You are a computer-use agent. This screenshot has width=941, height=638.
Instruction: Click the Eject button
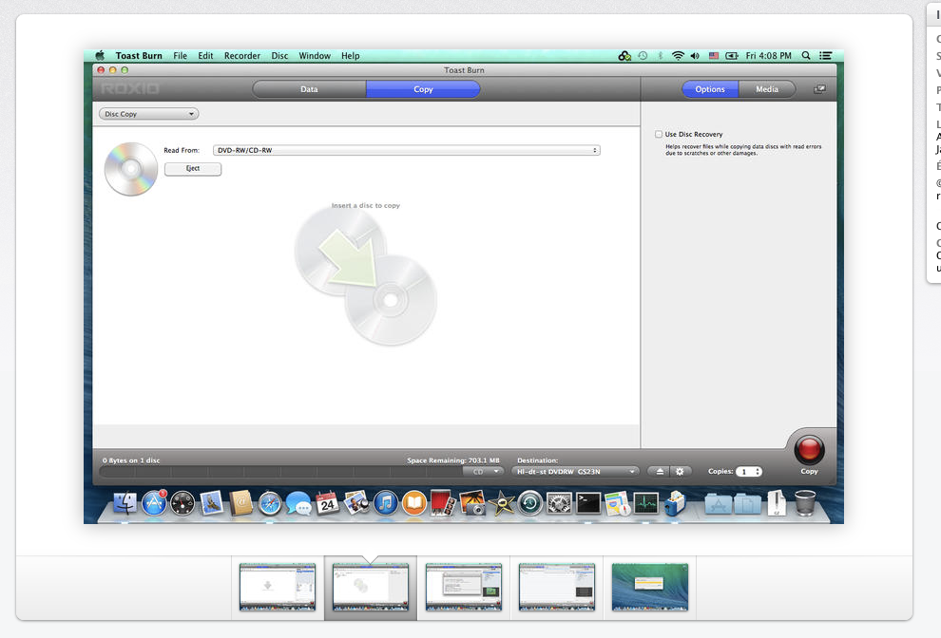pos(193,169)
